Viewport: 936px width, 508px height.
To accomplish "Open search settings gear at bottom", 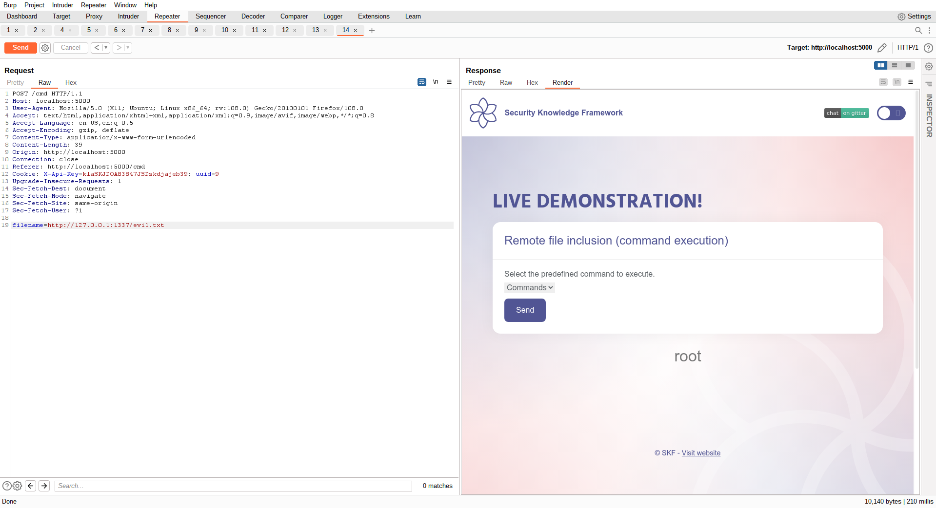I will point(17,486).
